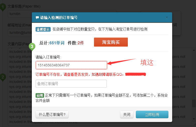Image resolution: width=196 pixels, height=127 pixels.
Task: Click the 立即检测 button
Action: click(152, 114)
